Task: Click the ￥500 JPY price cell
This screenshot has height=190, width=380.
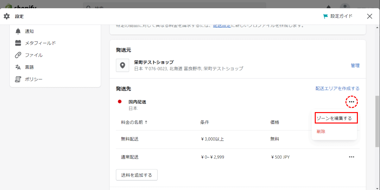Action: click(281, 157)
